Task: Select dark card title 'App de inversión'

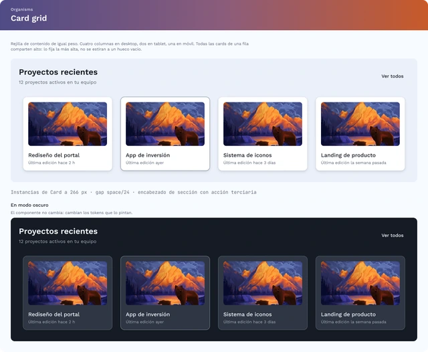Action: point(148,315)
